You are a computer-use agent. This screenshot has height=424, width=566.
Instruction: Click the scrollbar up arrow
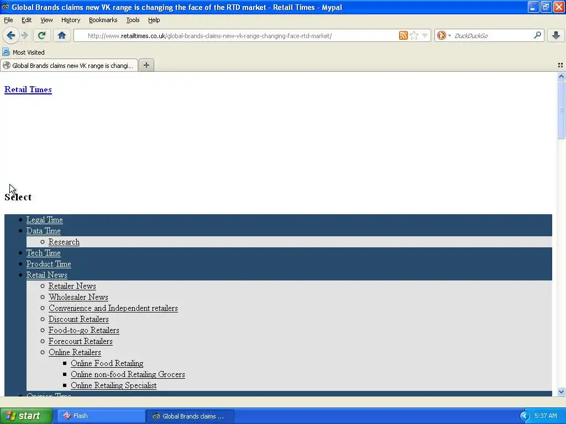(561, 76)
